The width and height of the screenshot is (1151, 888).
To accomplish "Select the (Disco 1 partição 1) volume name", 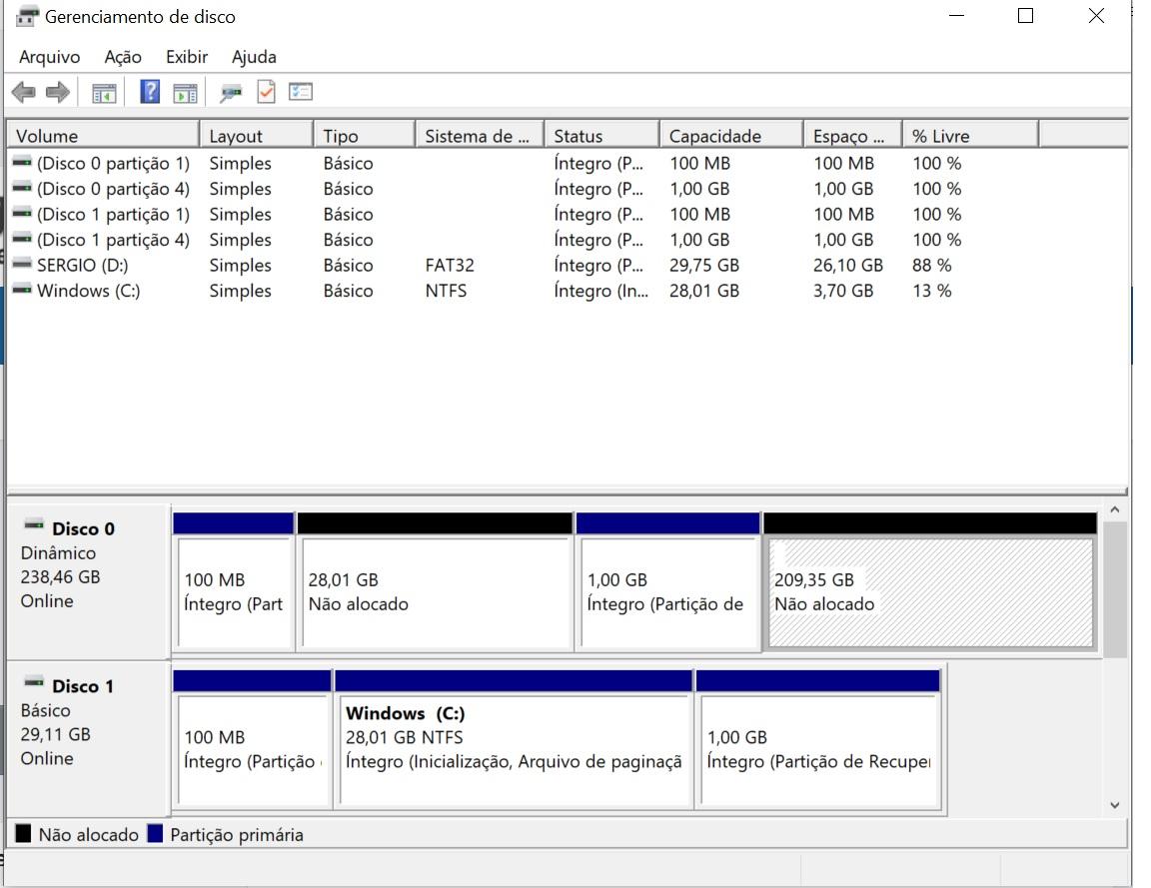I will coord(113,215).
